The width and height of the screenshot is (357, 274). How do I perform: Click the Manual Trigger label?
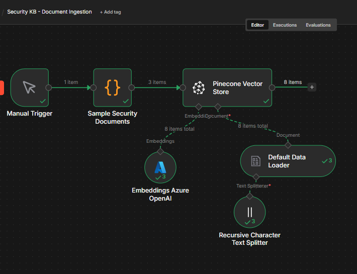30,113
